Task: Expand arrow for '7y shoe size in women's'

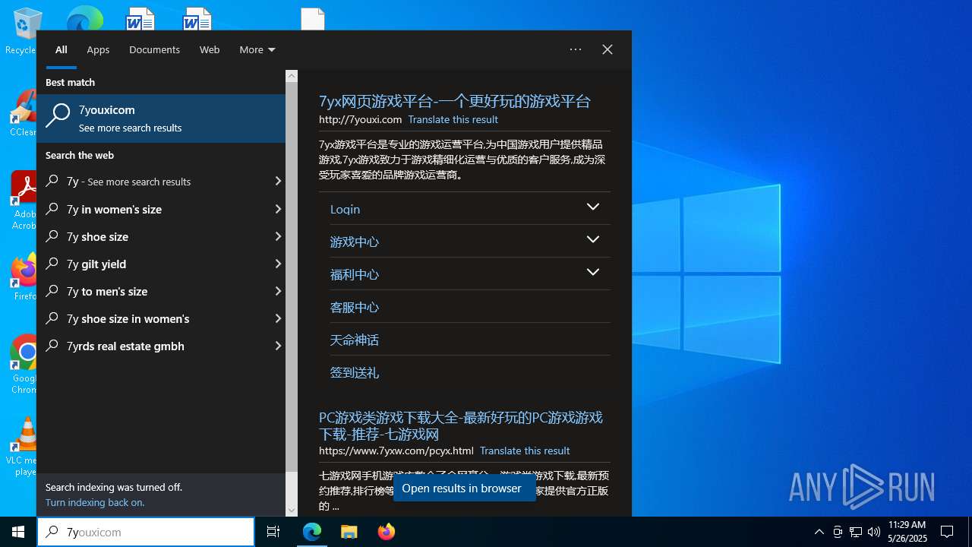Action: (278, 318)
